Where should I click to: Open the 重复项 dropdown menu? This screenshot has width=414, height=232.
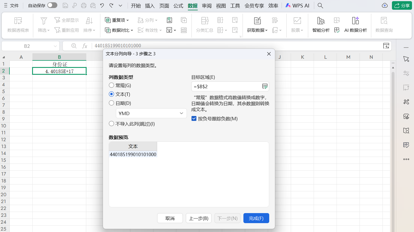tap(118, 20)
